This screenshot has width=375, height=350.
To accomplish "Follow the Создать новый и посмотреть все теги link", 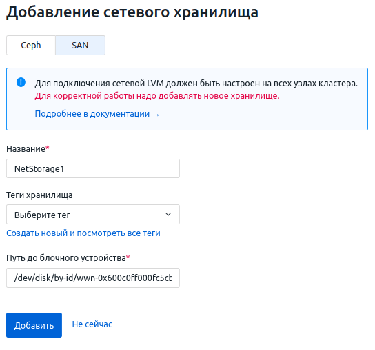I will click(83, 233).
